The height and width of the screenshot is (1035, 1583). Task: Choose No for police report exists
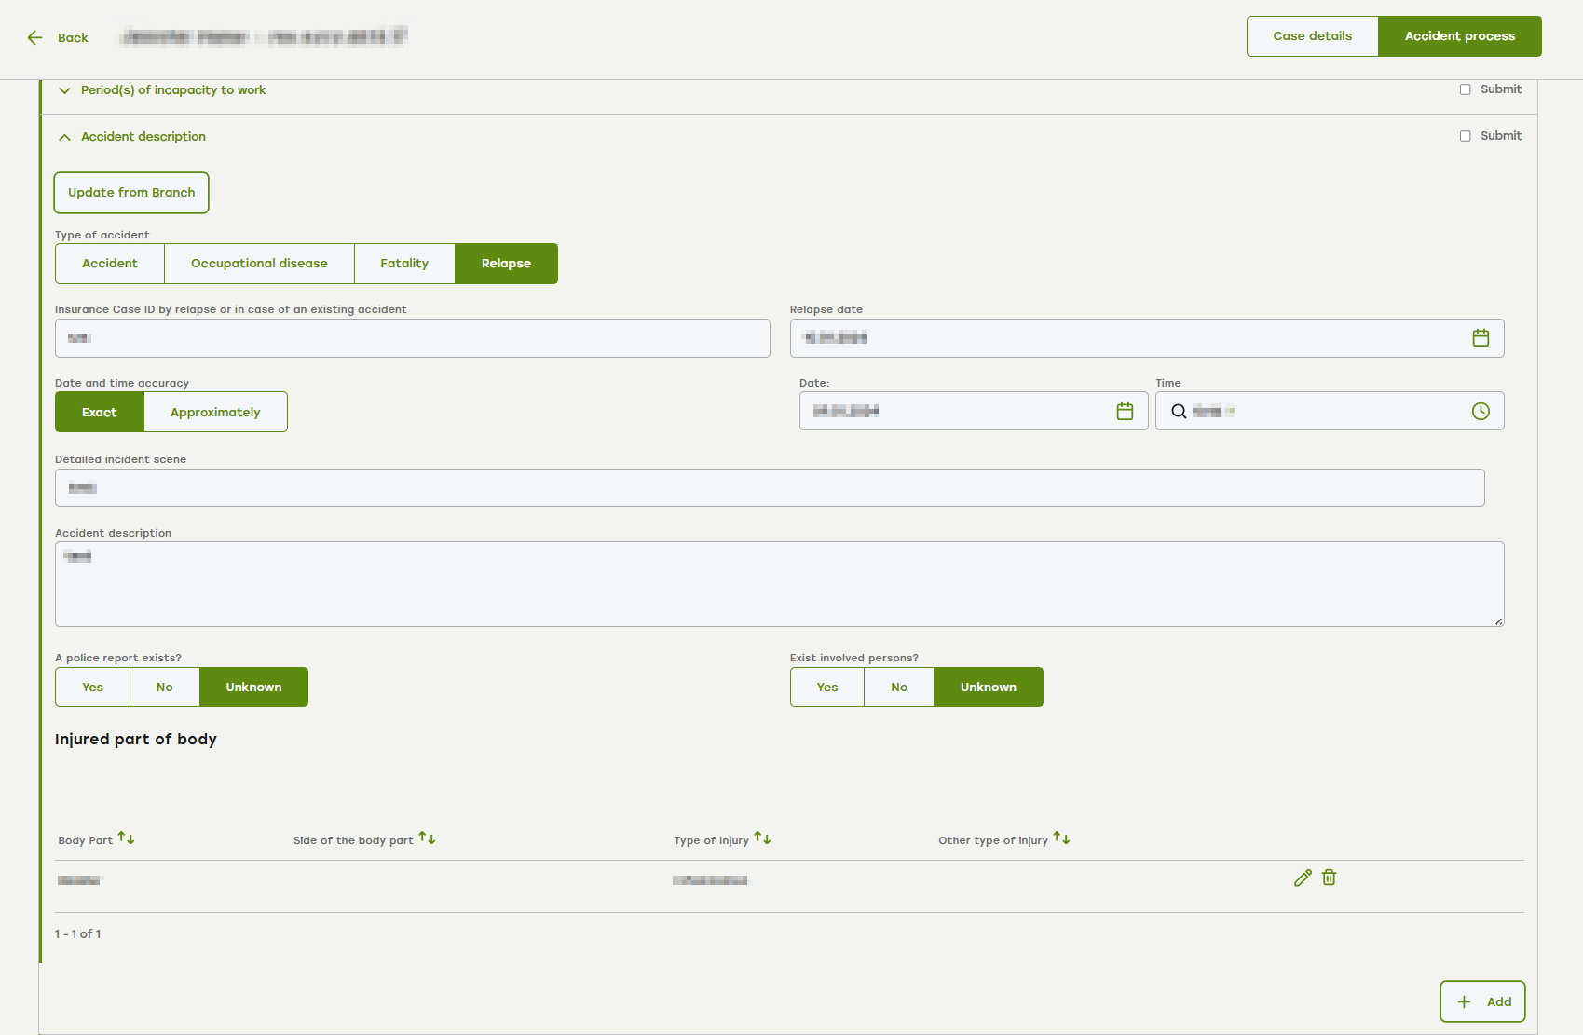(165, 688)
